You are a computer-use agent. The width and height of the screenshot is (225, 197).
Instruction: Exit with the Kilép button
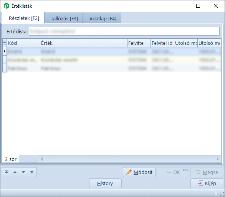[x=207, y=183]
